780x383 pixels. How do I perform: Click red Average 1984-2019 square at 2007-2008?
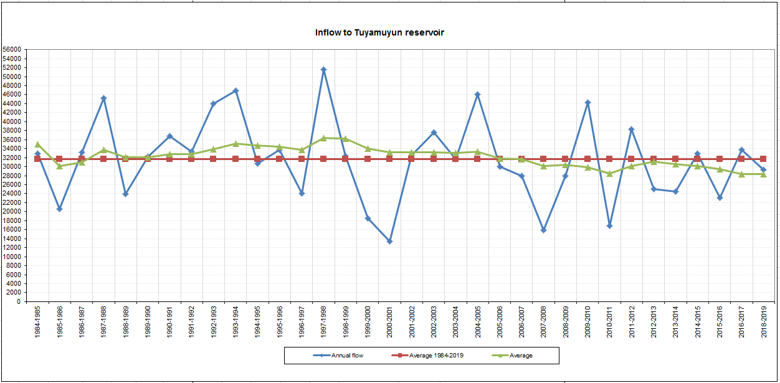pos(544,159)
